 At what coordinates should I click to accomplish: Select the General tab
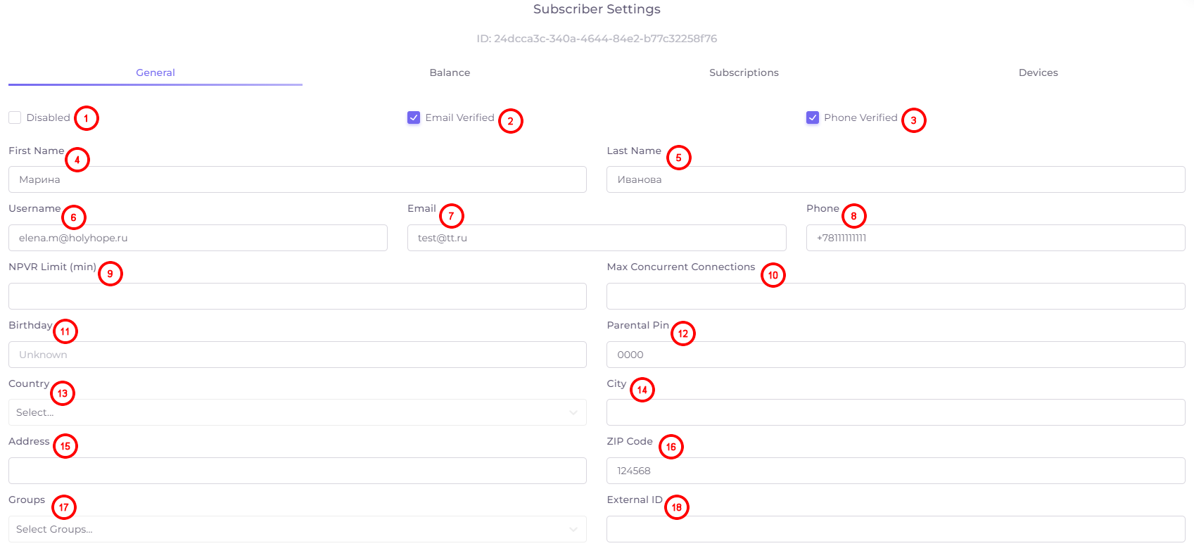[155, 72]
